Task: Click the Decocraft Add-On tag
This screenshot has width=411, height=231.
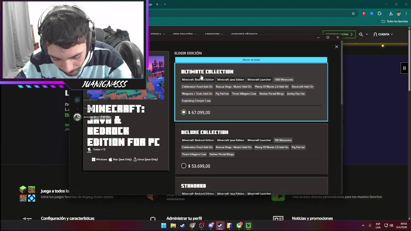Action: (x=302, y=87)
